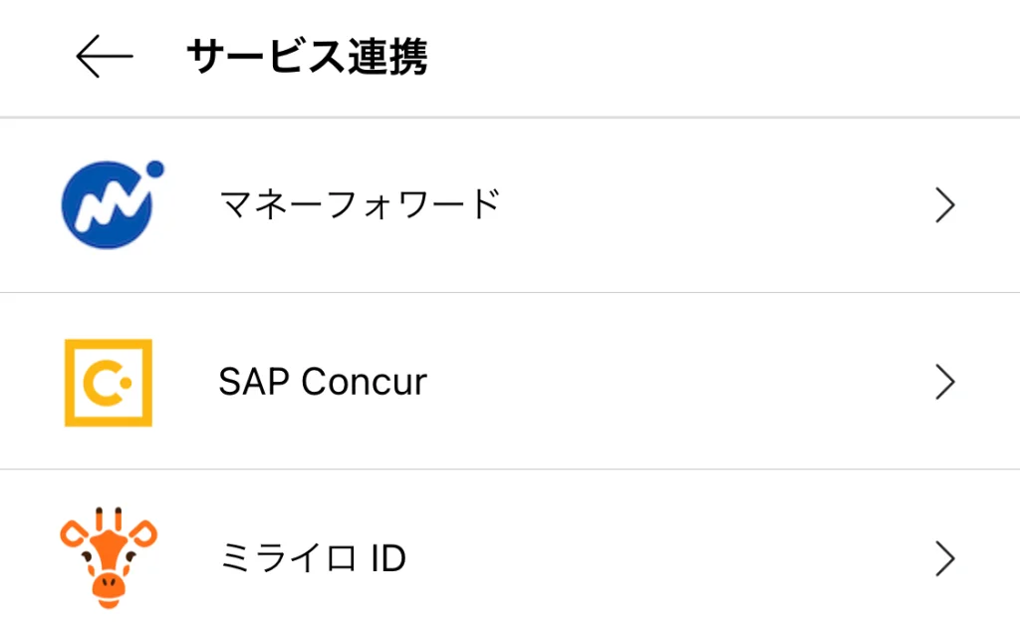1020x642 pixels.
Task: Tap empty space in the マネーフォワード row
Action: pyautogui.click(x=697, y=205)
